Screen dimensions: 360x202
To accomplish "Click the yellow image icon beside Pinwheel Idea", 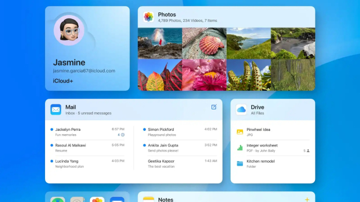I will 240,132.
